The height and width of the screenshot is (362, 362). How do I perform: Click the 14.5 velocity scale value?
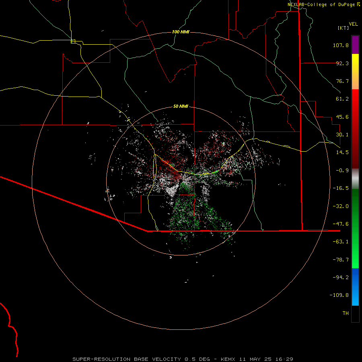pos(342,152)
